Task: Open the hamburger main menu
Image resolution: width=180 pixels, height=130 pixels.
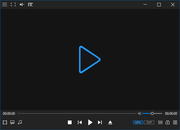Action: coord(5,5)
